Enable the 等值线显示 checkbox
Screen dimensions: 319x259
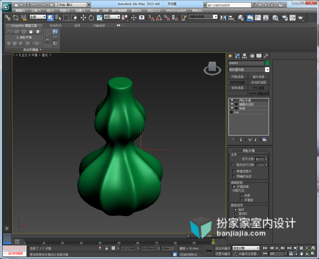point(234,171)
